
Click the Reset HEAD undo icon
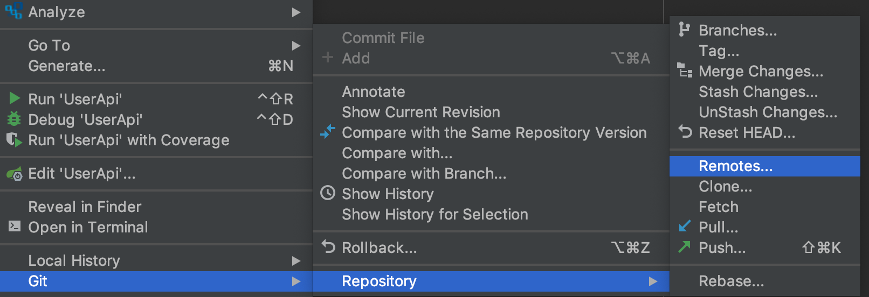[685, 132]
